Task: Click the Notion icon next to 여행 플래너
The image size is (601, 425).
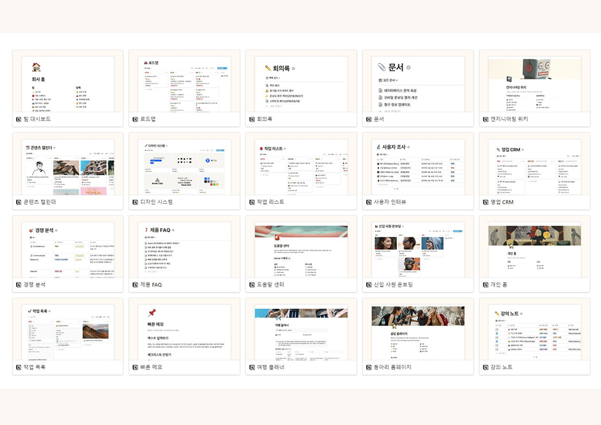Action: 252,367
